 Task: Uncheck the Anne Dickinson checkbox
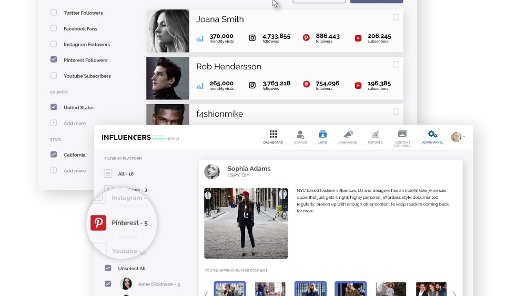click(x=108, y=284)
